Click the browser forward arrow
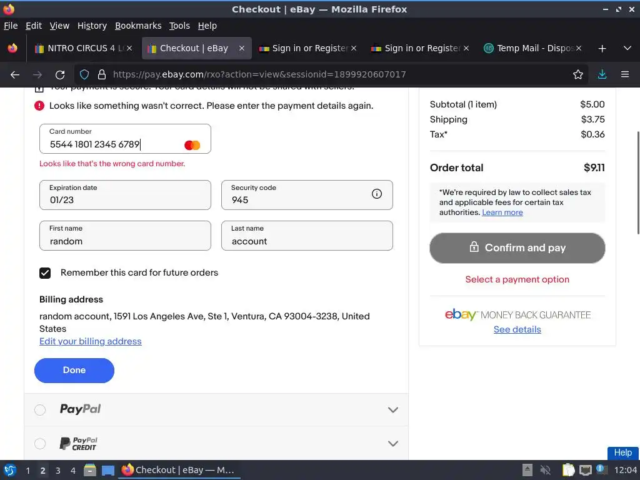The width and height of the screenshot is (640, 480). click(37, 75)
